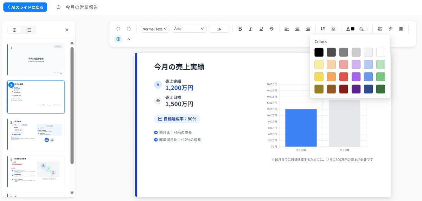Click the font size field showing 16
Screen dimensions: 422x201
tap(219, 29)
